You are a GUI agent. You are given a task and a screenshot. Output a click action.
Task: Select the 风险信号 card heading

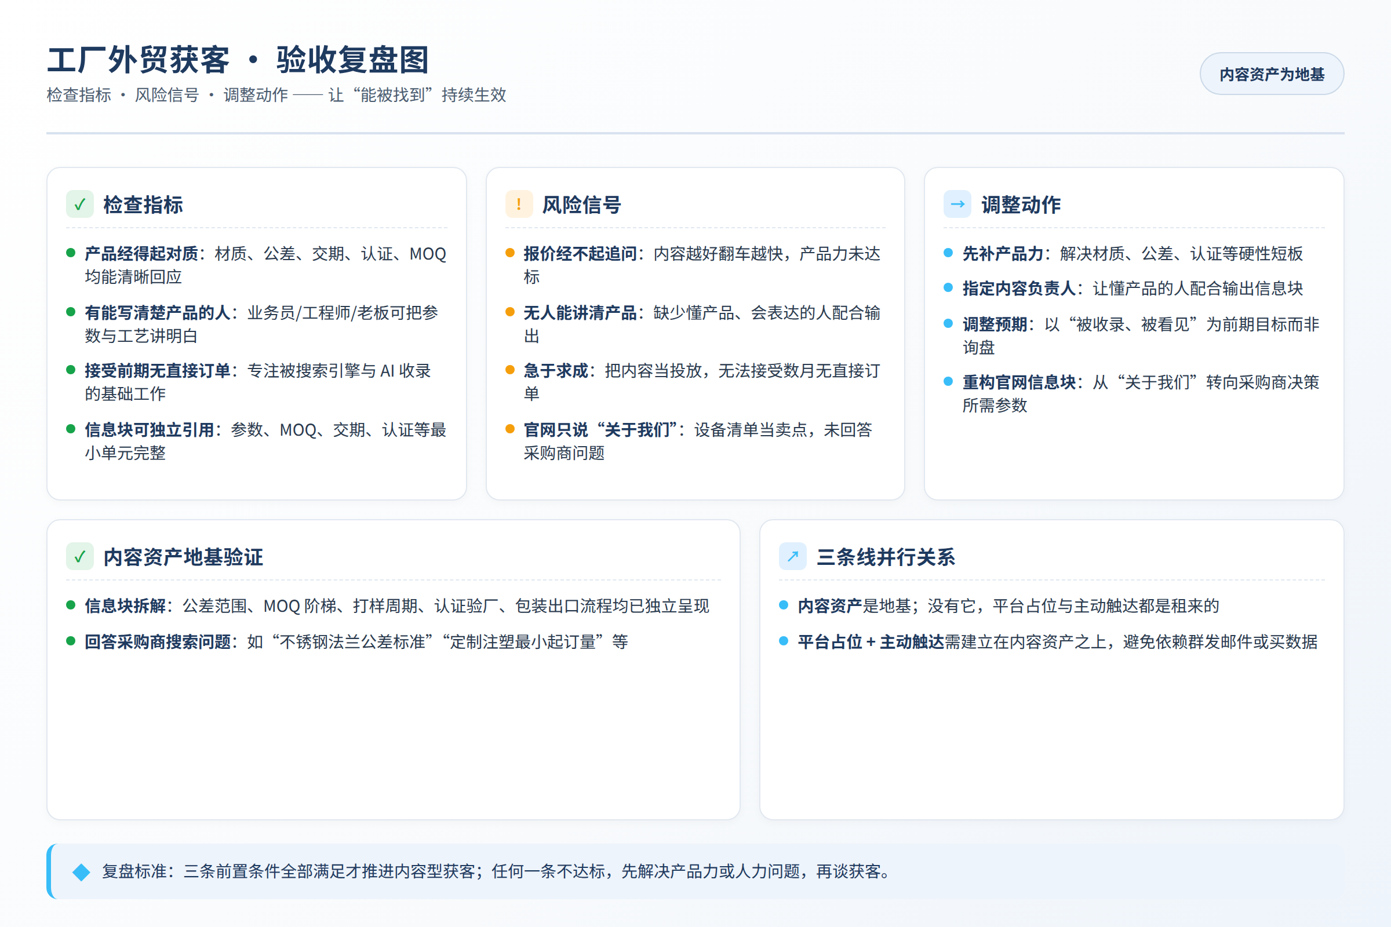point(582,205)
